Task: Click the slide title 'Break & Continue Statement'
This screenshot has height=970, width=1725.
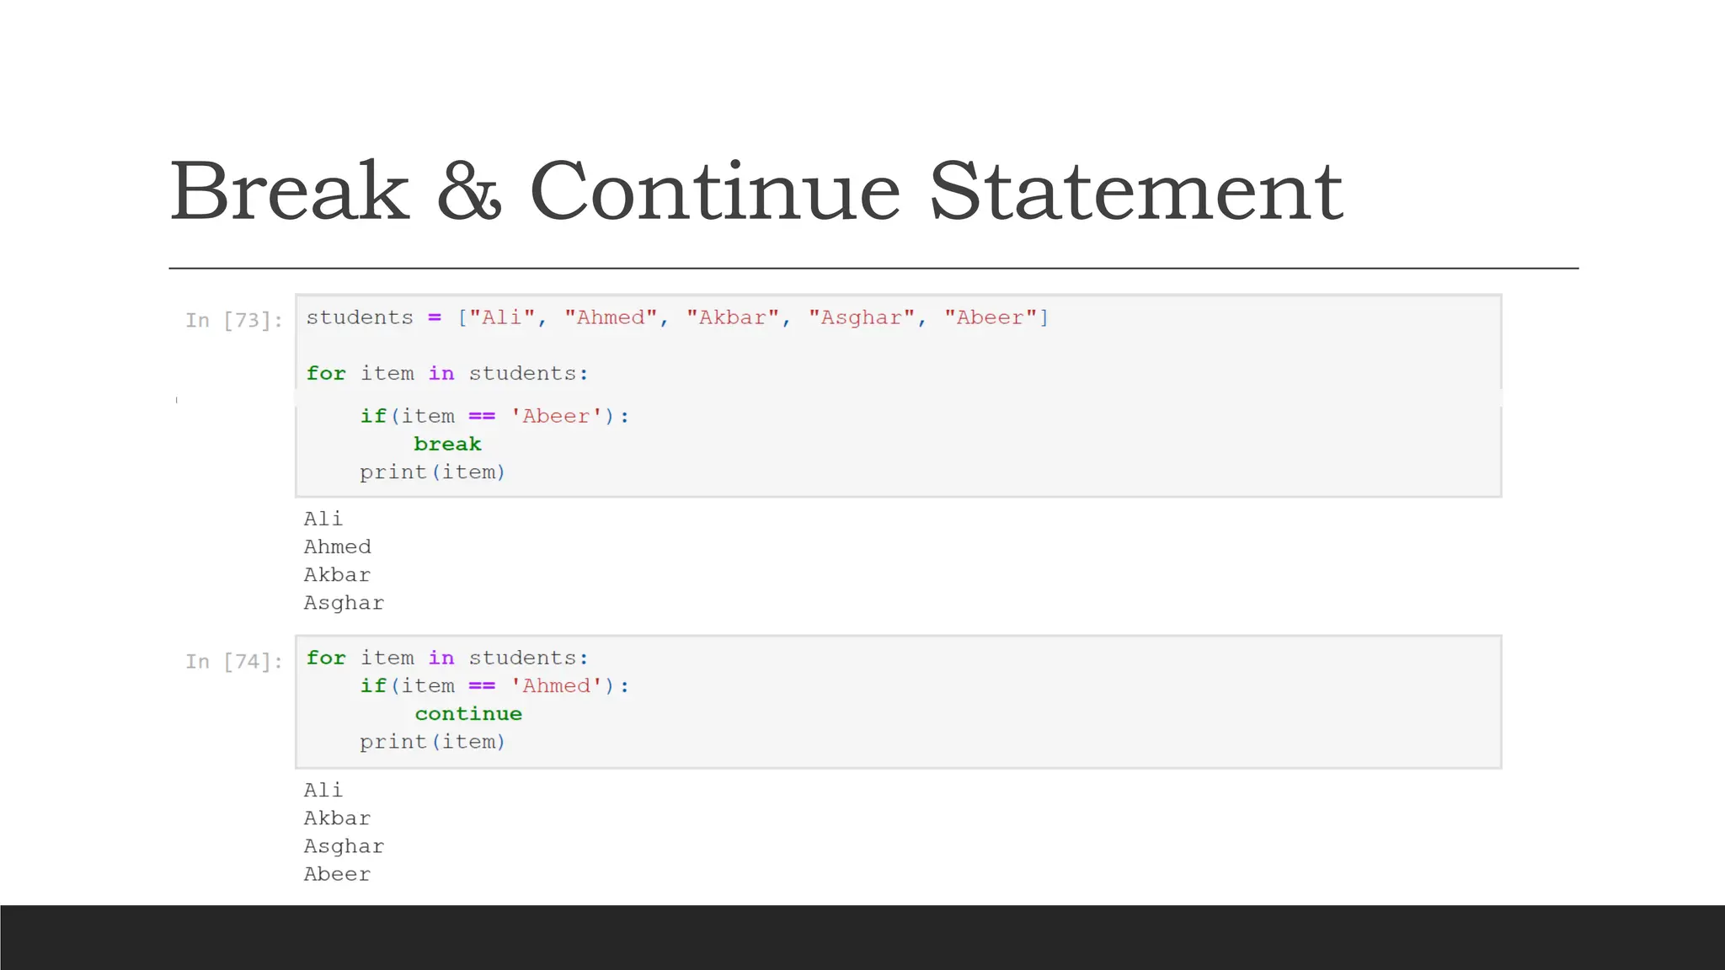Action: (x=756, y=191)
